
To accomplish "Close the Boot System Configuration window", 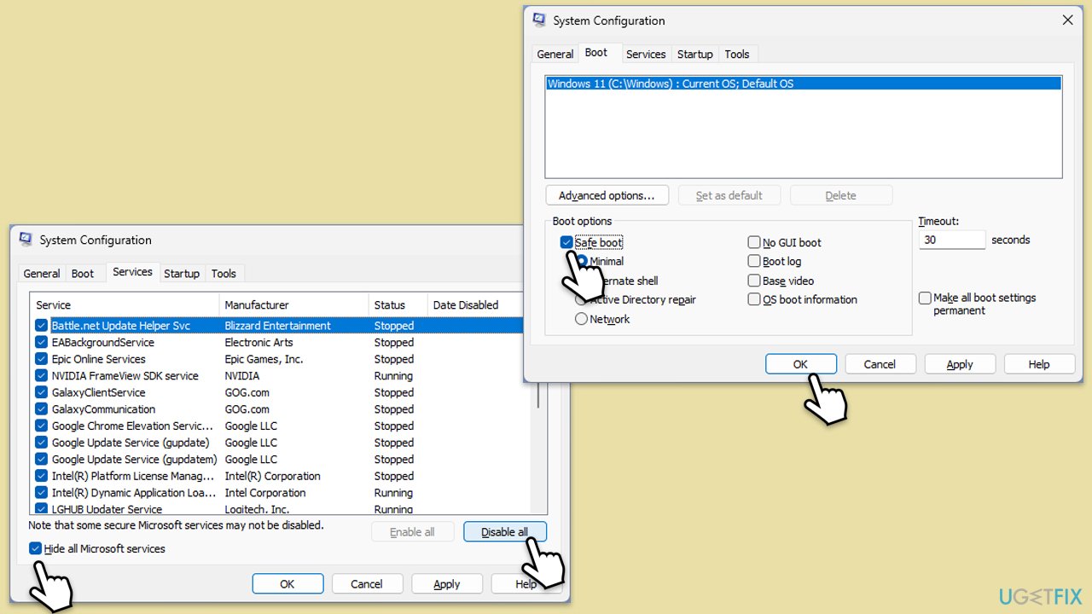I will pyautogui.click(x=1067, y=20).
